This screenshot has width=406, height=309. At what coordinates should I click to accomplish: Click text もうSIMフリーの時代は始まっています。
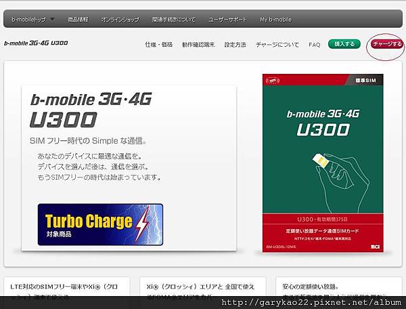tap(99, 178)
